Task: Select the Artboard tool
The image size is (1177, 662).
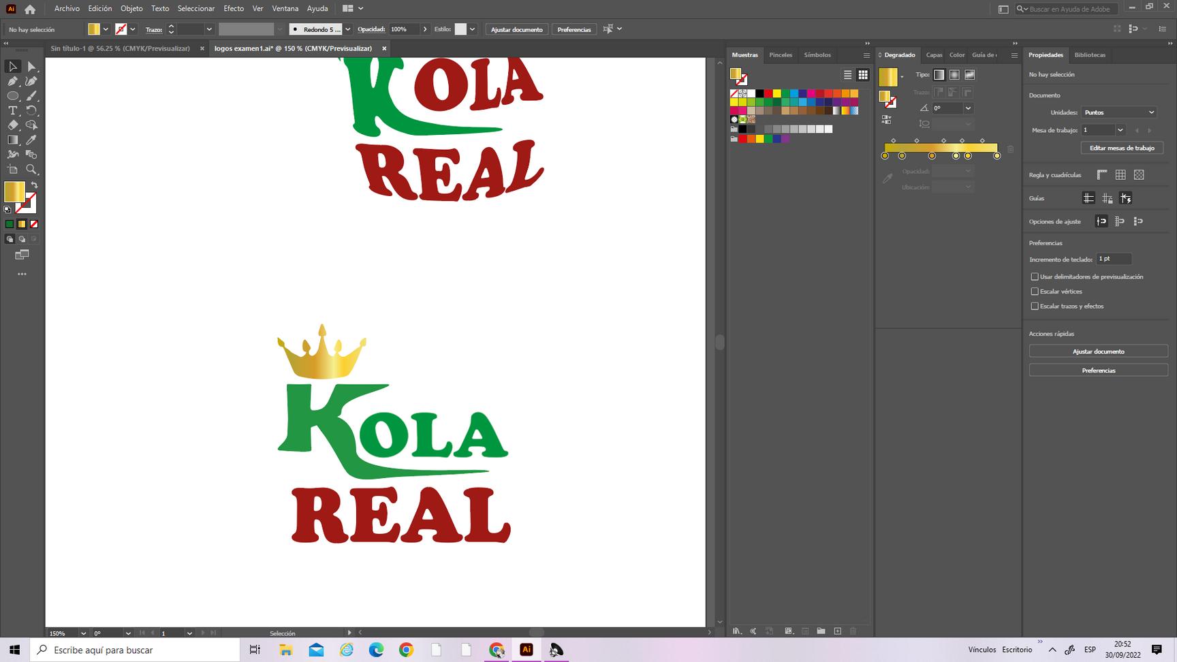Action: tap(12, 170)
